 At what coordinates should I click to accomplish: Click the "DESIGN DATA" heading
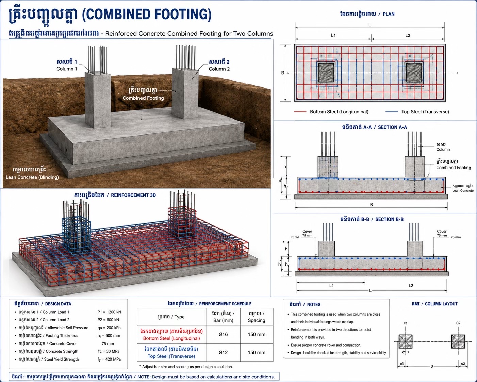point(58,304)
